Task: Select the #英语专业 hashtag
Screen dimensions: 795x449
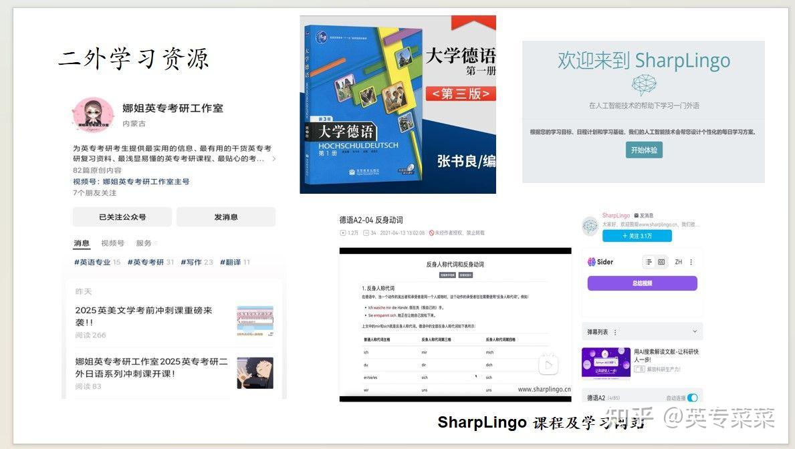Action: (92, 262)
